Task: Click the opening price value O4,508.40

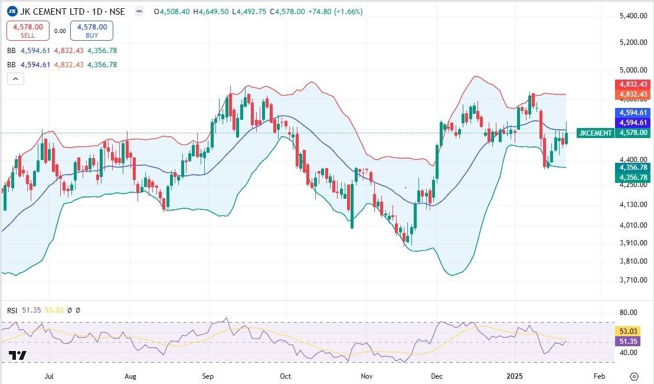Action: coord(172,12)
